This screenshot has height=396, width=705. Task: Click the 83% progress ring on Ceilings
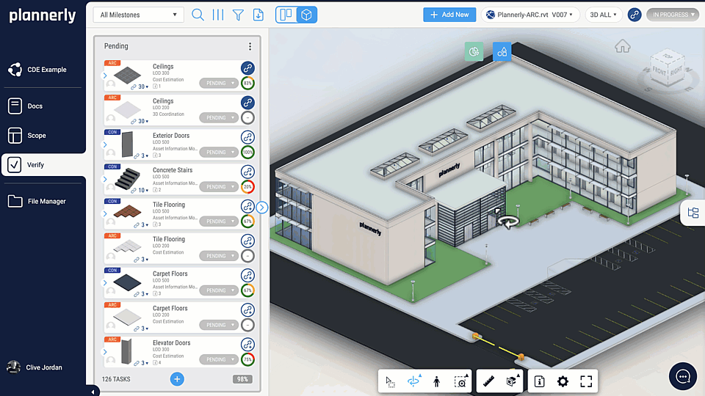pyautogui.click(x=247, y=83)
